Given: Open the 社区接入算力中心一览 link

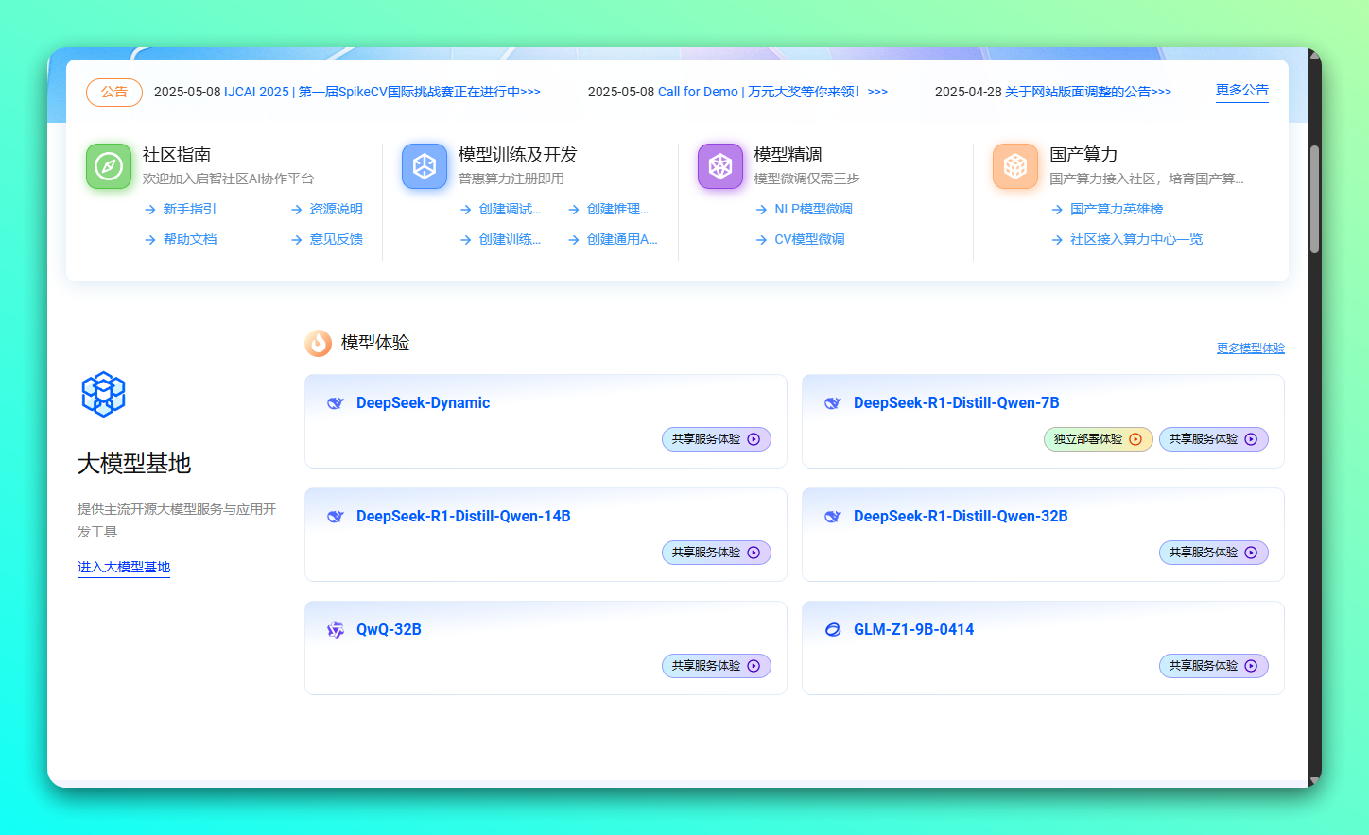Looking at the screenshot, I should pyautogui.click(x=1136, y=240).
